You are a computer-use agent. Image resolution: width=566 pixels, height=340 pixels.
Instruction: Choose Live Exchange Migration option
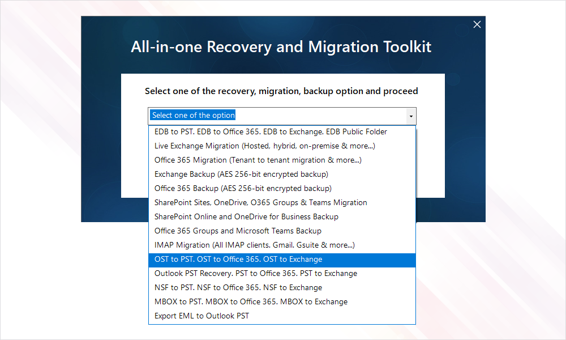282,146
